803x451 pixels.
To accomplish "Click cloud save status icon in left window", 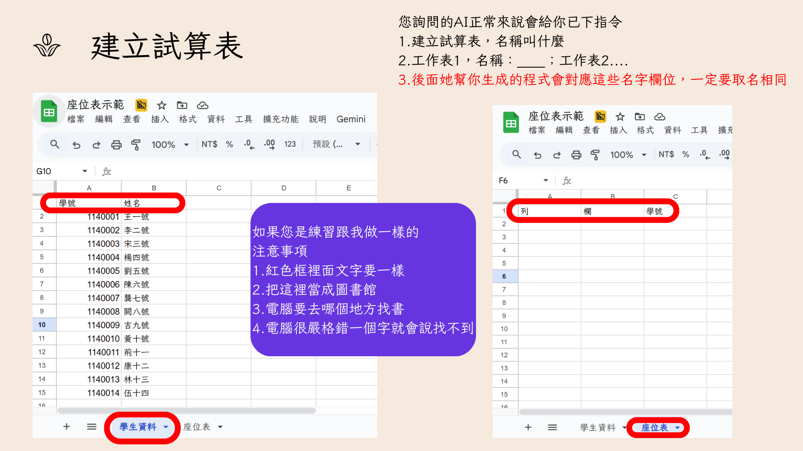I will click(x=203, y=105).
